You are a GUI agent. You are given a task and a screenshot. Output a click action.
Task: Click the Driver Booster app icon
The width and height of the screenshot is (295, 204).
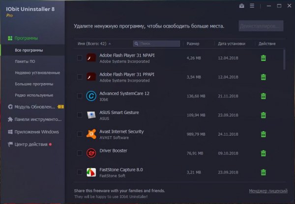(x=91, y=153)
